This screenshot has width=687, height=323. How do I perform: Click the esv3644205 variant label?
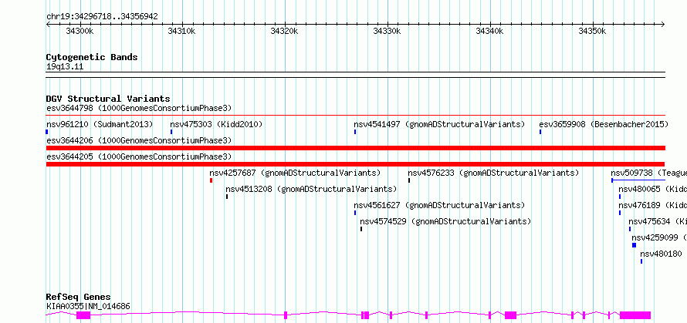click(x=139, y=156)
